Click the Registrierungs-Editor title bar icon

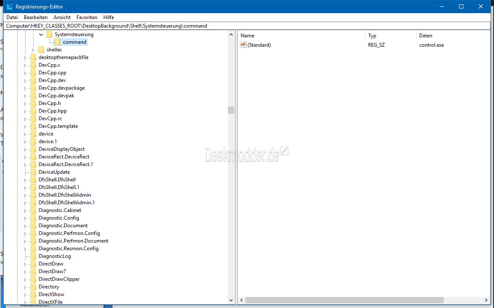[10, 7]
